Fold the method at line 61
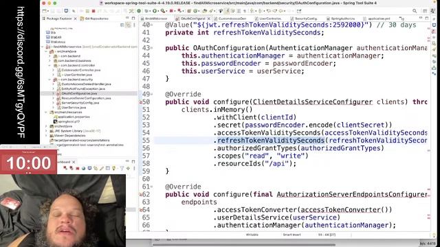This screenshot has width=440, height=247. click(152, 187)
